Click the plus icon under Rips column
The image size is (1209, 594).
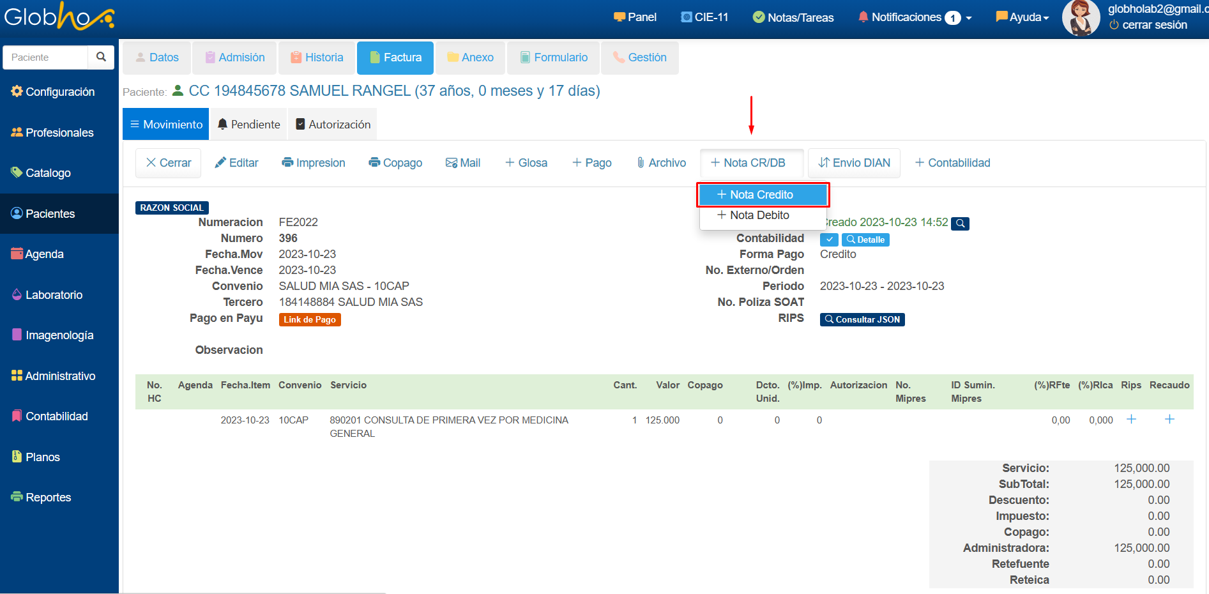(x=1131, y=420)
